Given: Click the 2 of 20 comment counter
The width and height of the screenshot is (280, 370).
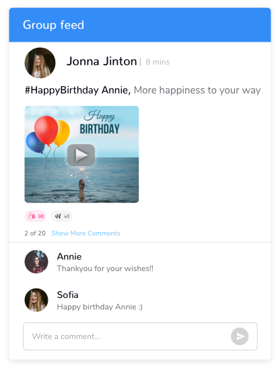Looking at the screenshot, I should point(35,233).
